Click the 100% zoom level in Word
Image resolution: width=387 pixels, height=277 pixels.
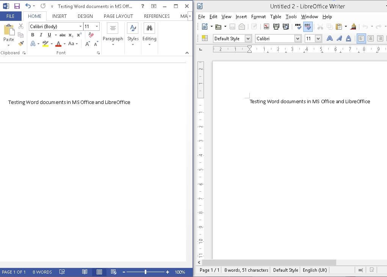point(180,272)
